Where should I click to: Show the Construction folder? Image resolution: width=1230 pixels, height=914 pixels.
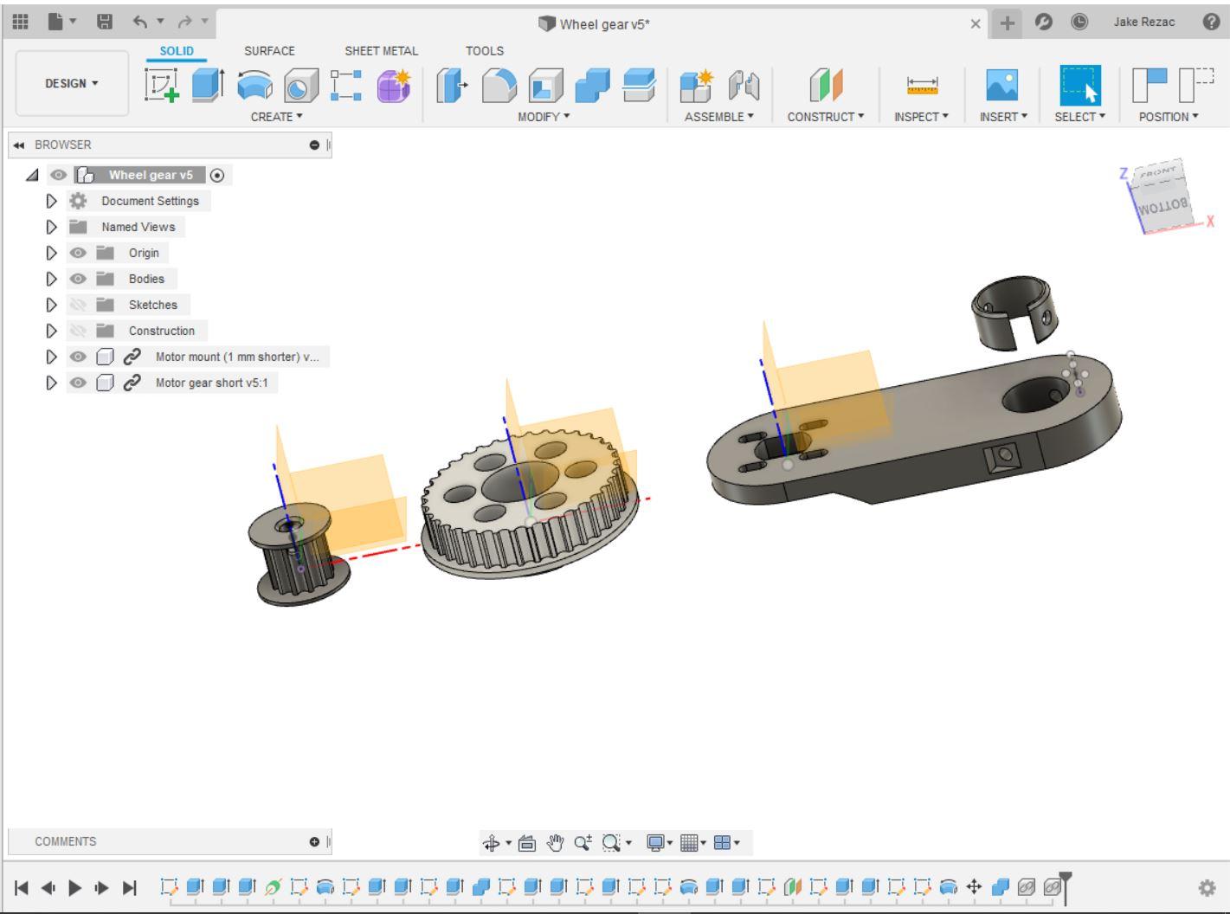(x=78, y=331)
